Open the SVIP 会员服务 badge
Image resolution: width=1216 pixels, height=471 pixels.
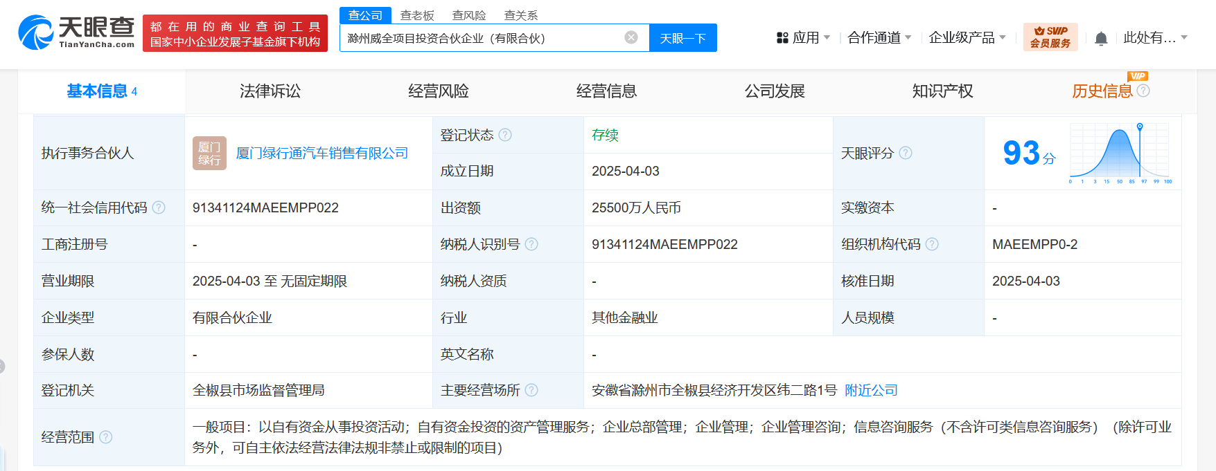1050,37
